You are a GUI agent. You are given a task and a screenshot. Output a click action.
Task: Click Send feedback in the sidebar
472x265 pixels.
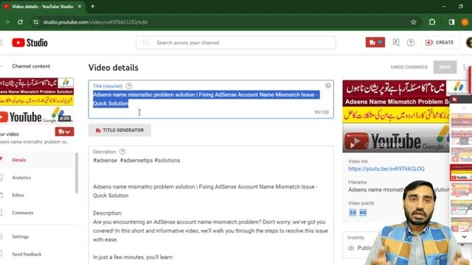[27, 254]
